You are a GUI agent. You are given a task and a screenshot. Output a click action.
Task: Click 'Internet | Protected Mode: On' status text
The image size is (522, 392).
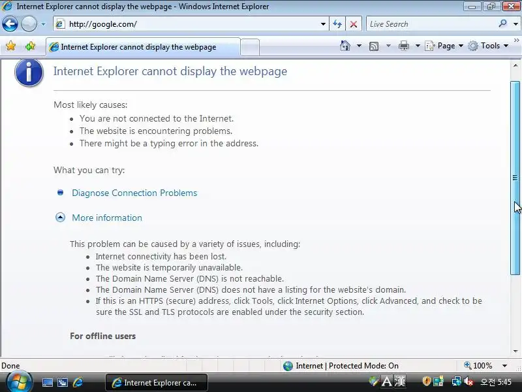[x=347, y=366]
